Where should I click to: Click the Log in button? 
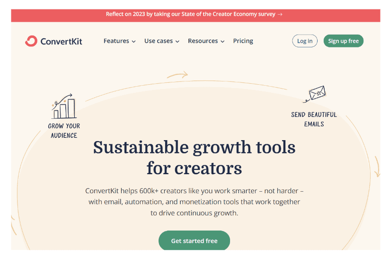click(x=305, y=41)
